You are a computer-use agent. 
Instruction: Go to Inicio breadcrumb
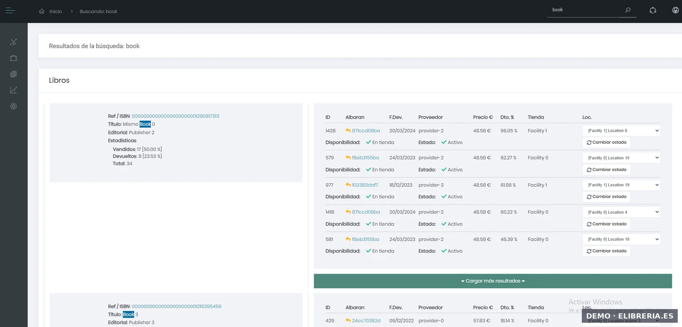click(55, 12)
